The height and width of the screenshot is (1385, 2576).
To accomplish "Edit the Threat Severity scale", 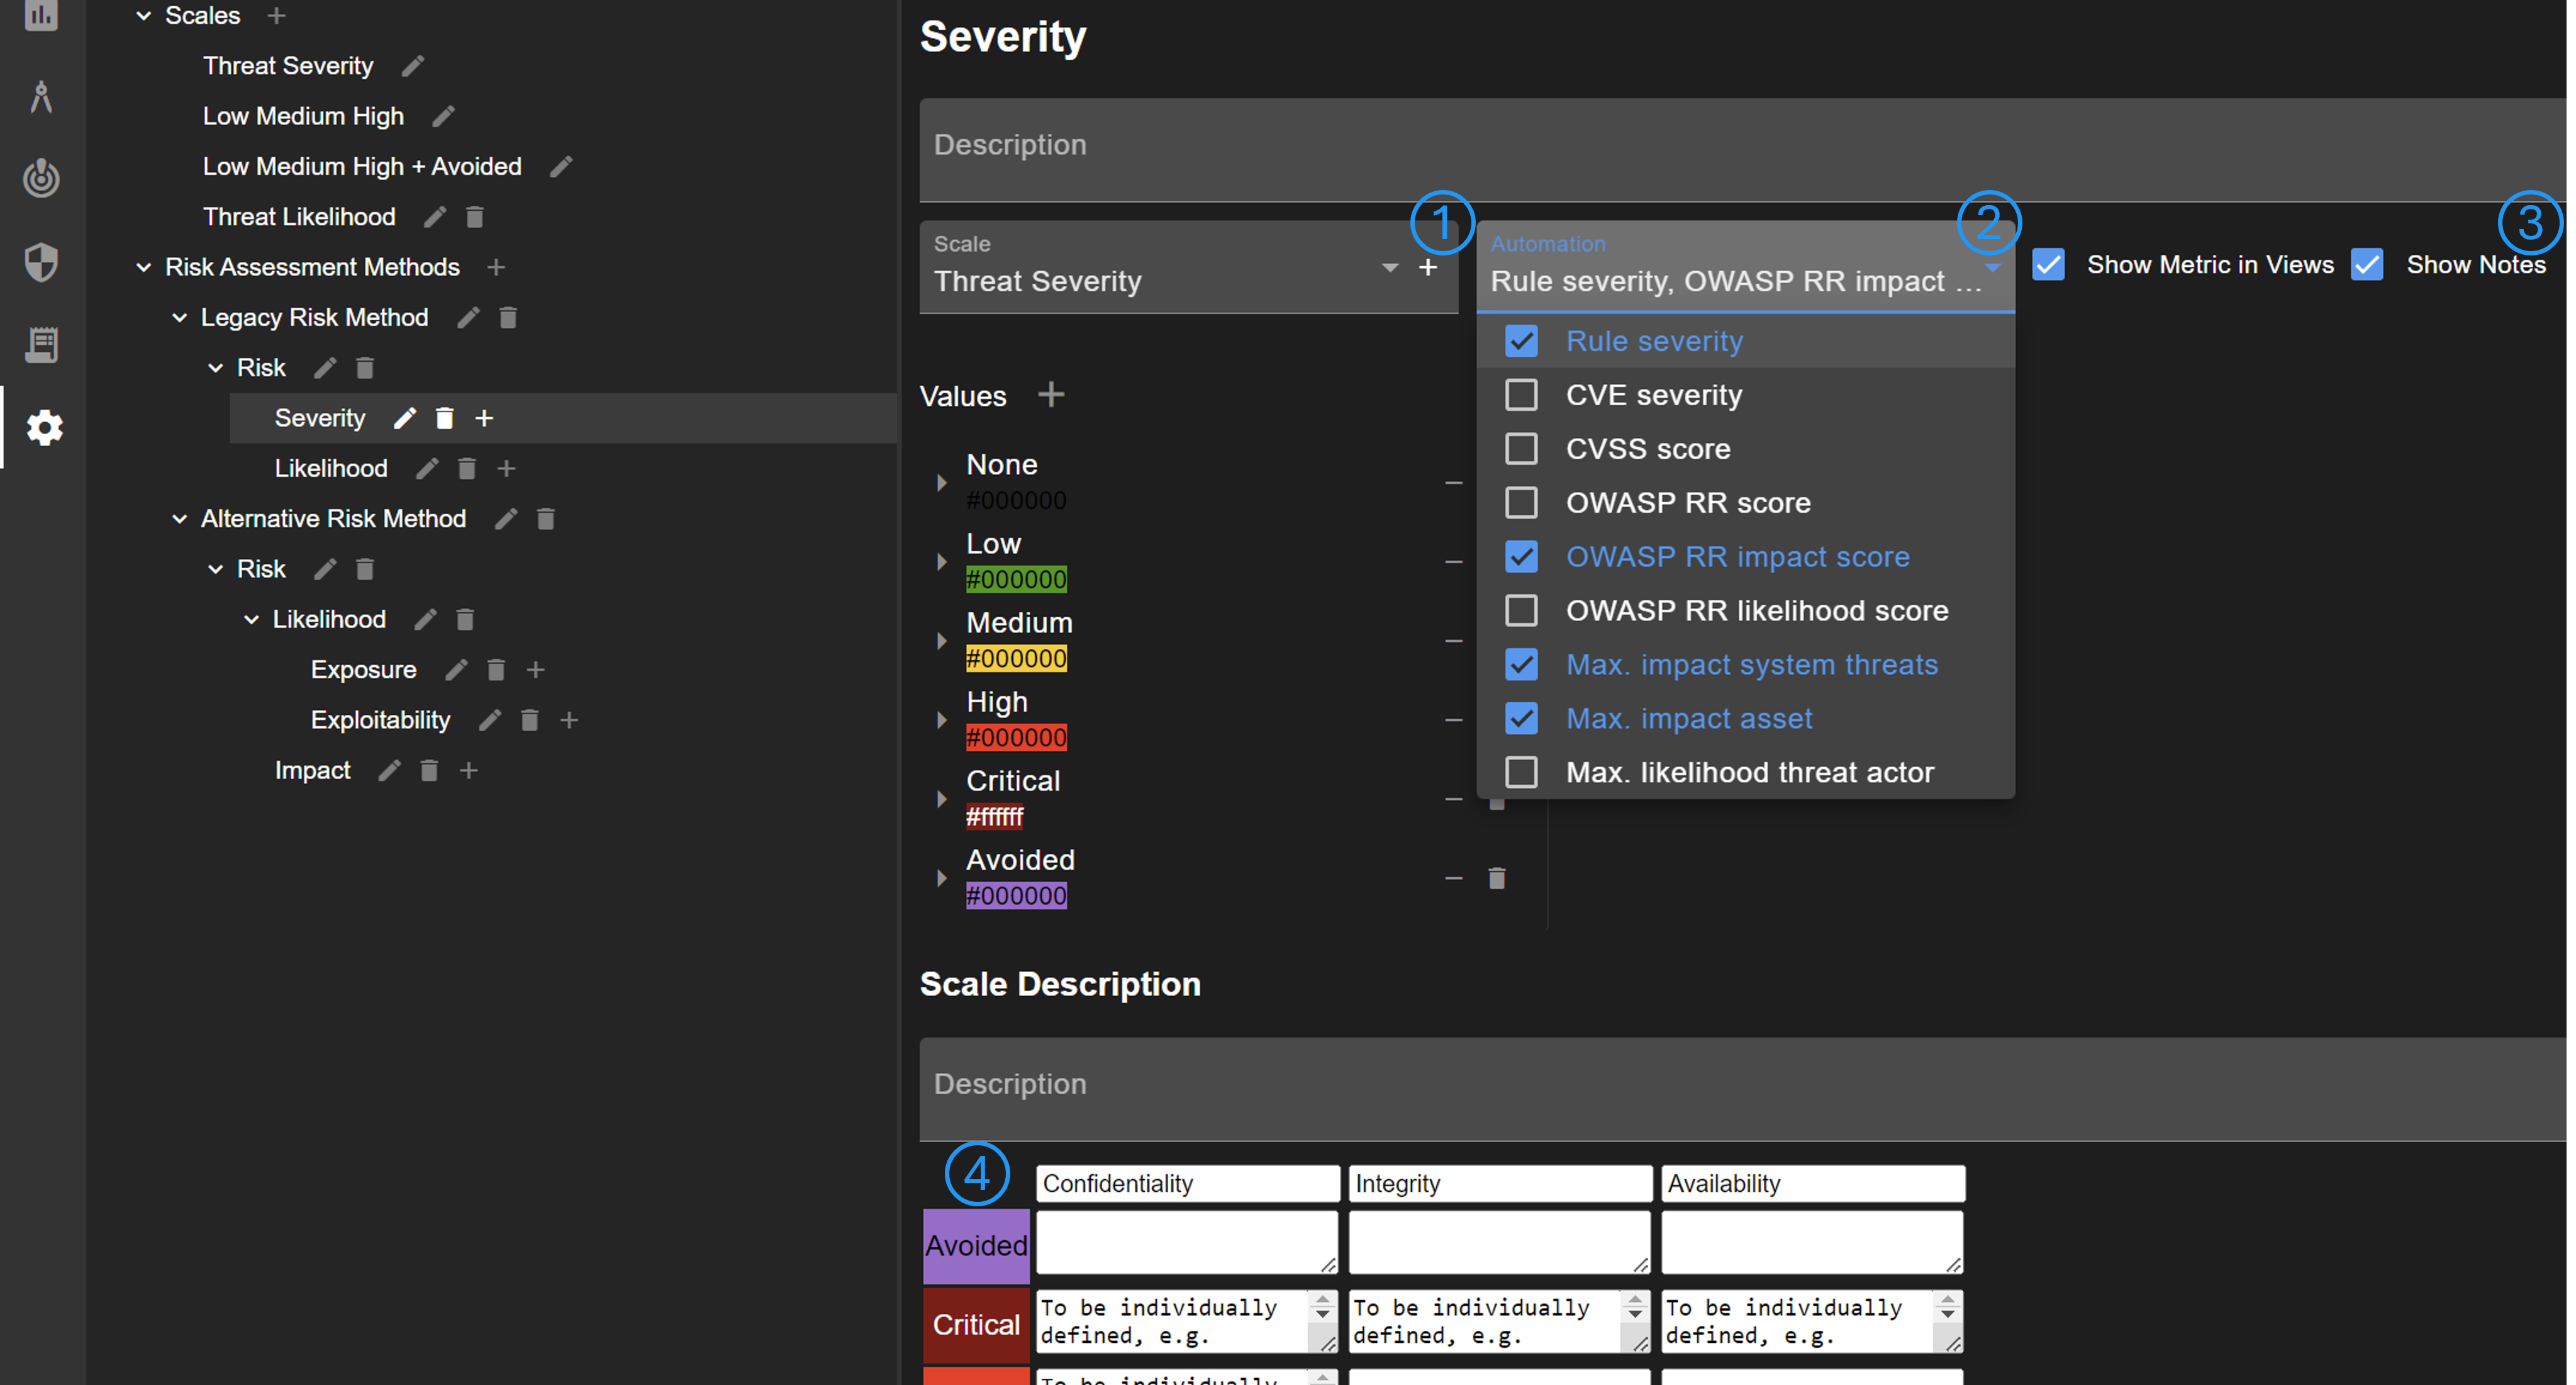I will (413, 66).
